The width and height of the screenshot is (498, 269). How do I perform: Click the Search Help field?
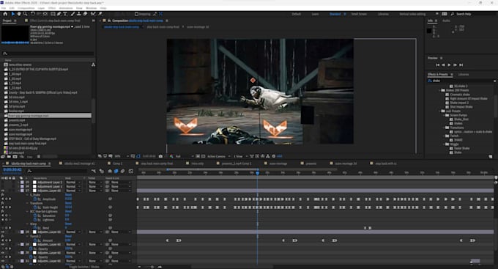tap(473, 14)
